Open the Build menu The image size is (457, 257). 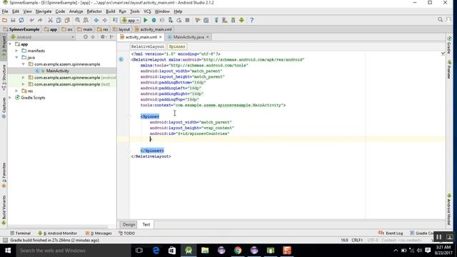(x=110, y=11)
